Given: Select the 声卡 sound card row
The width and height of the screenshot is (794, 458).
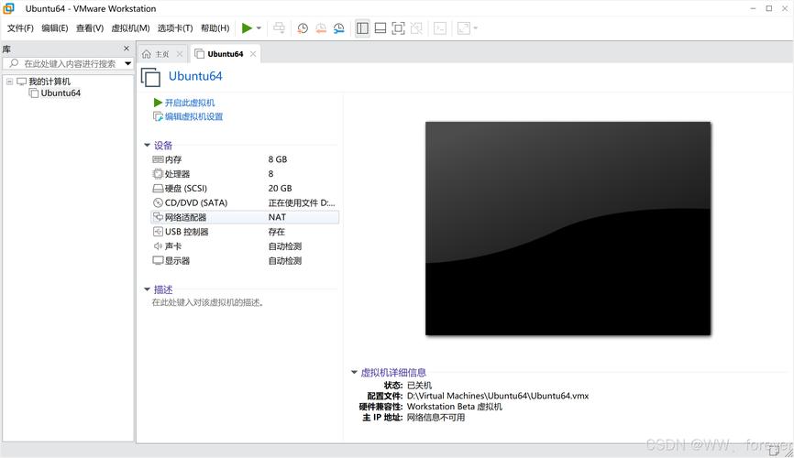Looking at the screenshot, I should 245,246.
